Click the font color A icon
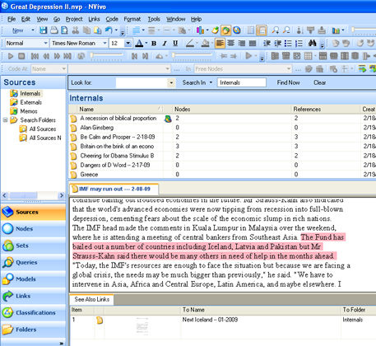This screenshot has height=346, width=376. pyautogui.click(x=139, y=43)
